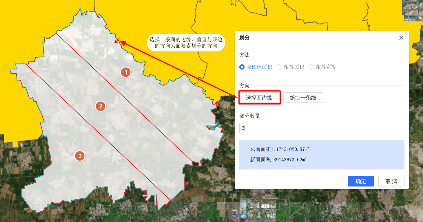Click the numbered marker 2 on the map
Viewport: 423px width, 222px height.
(x=101, y=106)
